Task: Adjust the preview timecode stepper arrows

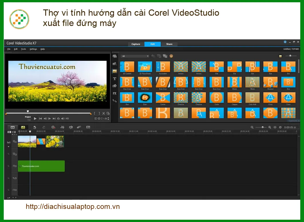Action: pos(108,119)
